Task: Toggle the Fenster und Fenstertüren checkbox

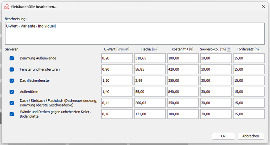Action: 12,70
